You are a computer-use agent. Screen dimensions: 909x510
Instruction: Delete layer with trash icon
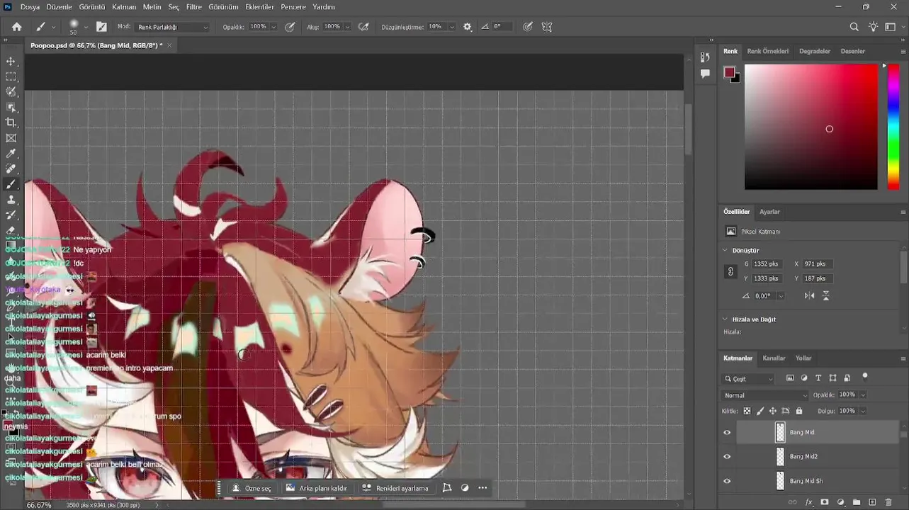pos(888,502)
